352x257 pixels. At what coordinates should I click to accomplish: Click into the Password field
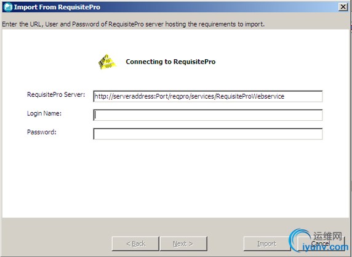pos(208,134)
